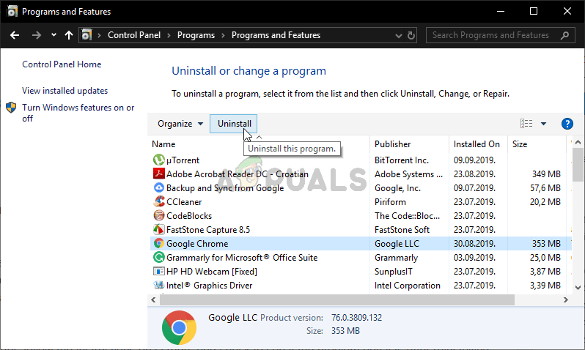Select Backup and Sync from Google icon

(x=159, y=187)
